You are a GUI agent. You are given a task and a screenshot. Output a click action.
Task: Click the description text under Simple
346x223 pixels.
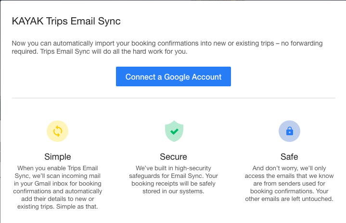(58, 187)
